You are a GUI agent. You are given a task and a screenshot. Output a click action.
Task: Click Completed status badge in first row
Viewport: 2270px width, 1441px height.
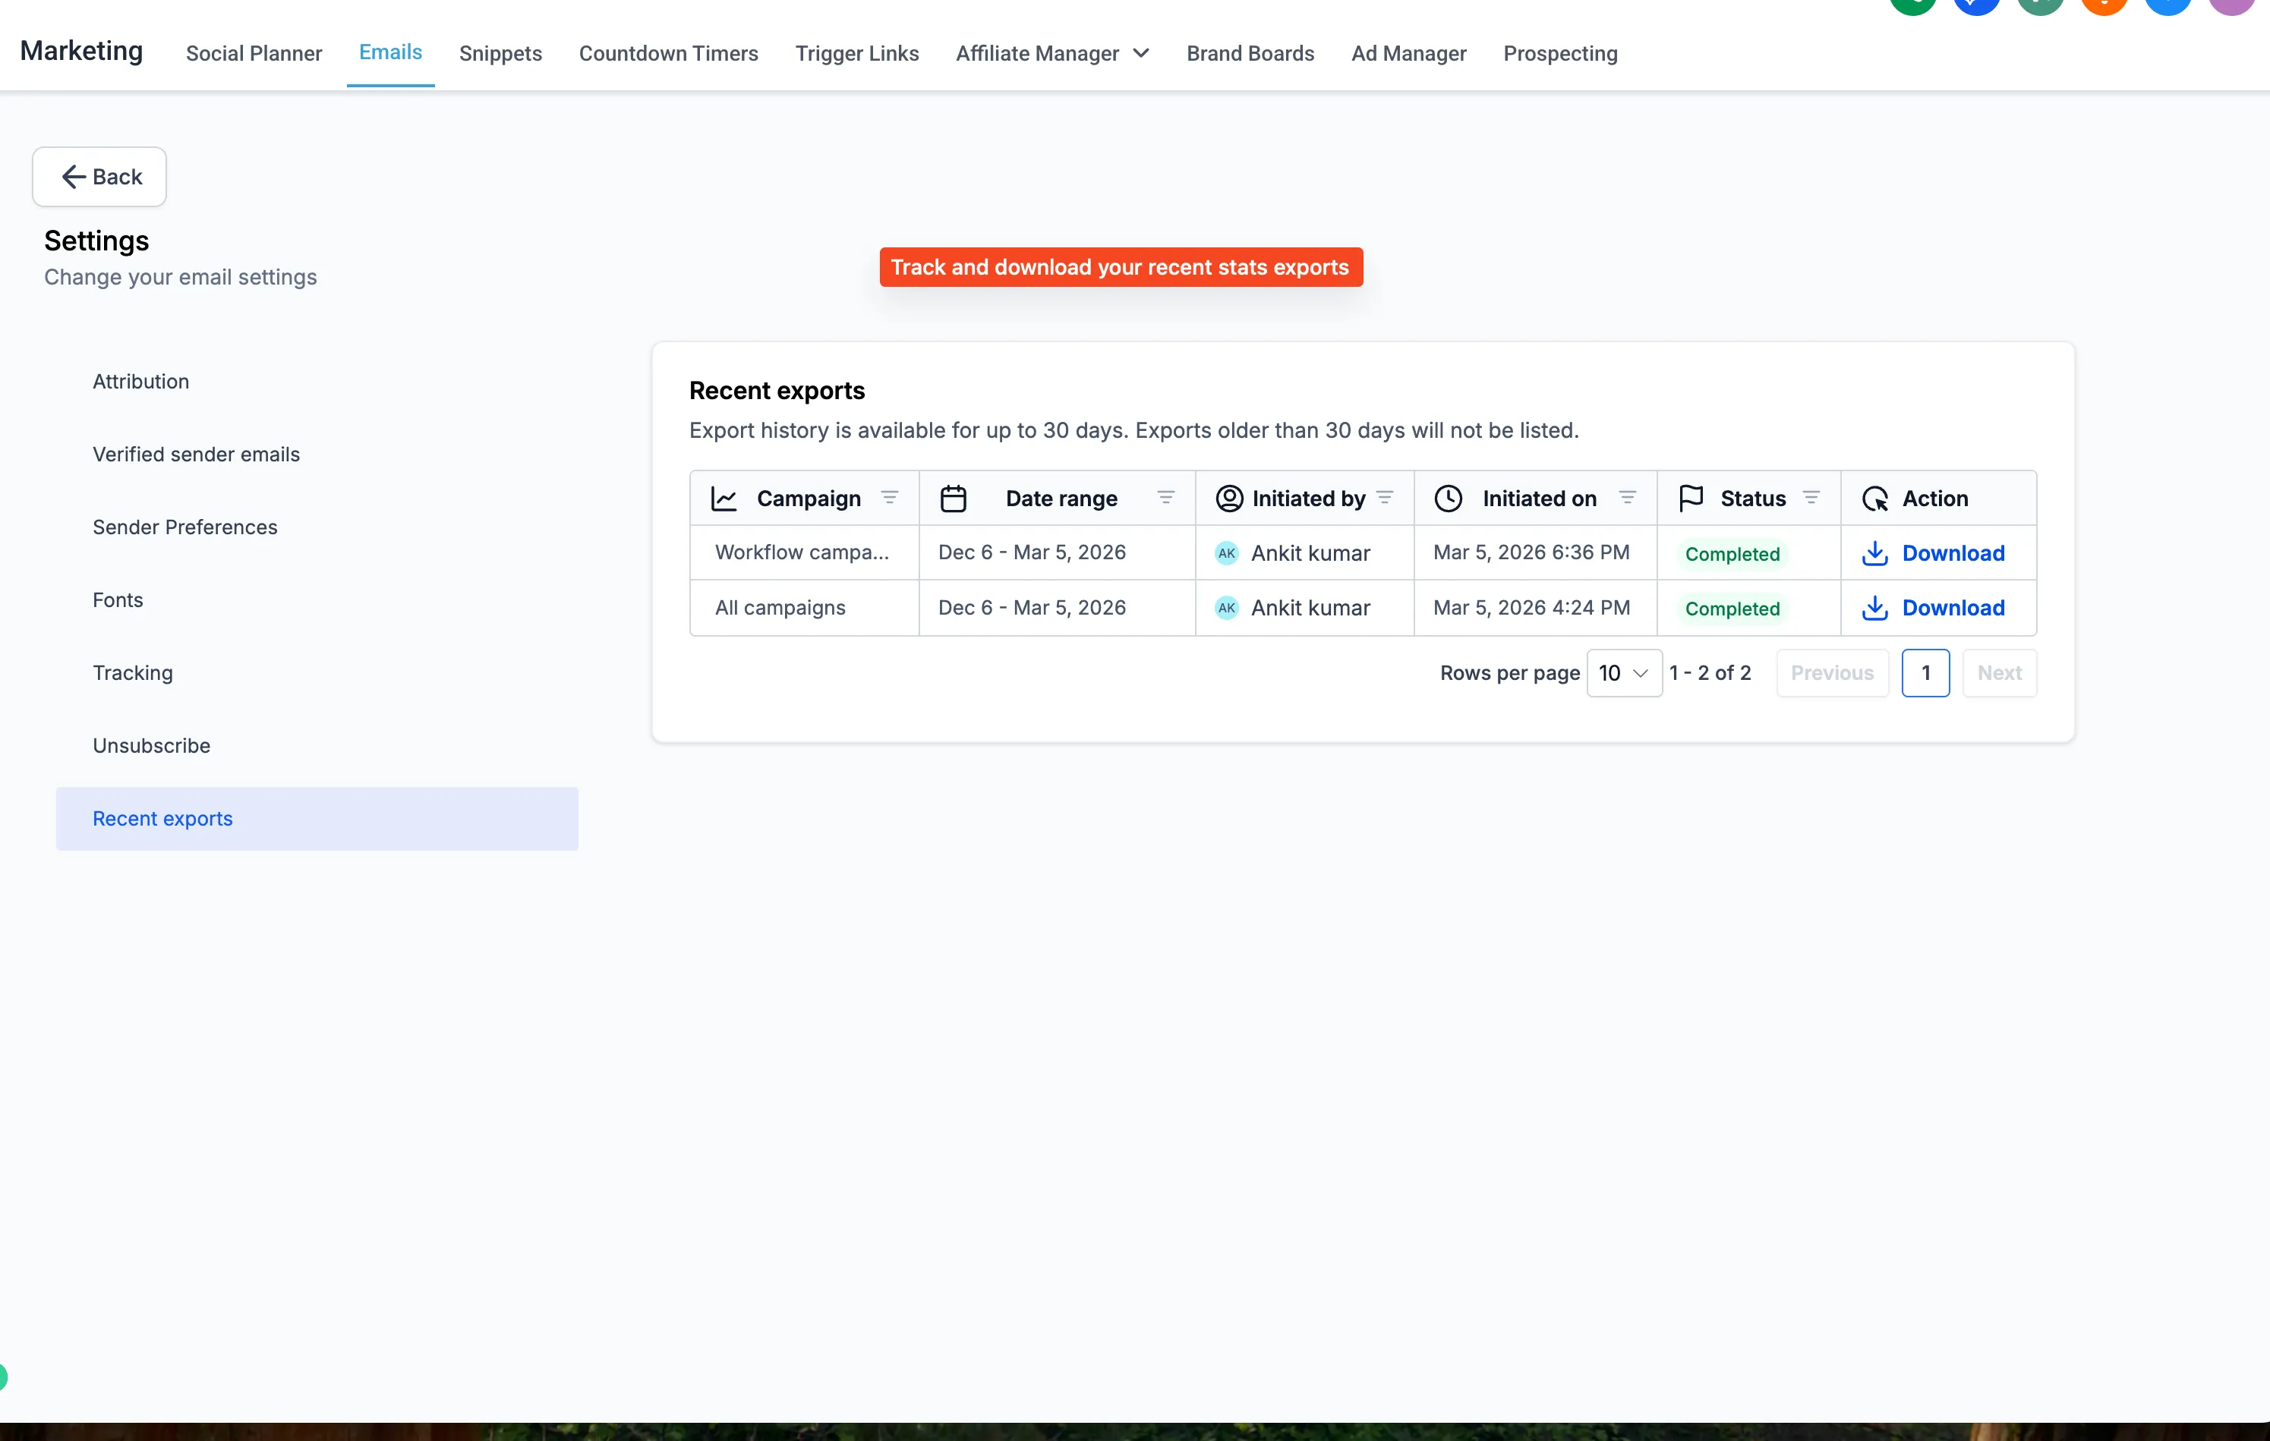(1732, 554)
